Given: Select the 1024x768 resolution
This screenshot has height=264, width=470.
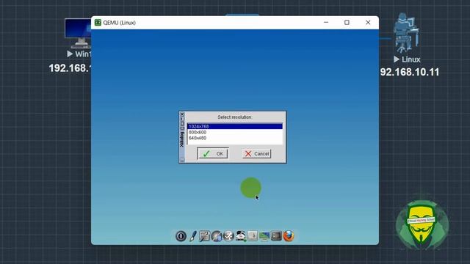Looking at the screenshot, I should [235, 126].
